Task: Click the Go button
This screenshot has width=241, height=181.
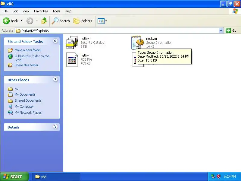Action: [x=231, y=30]
